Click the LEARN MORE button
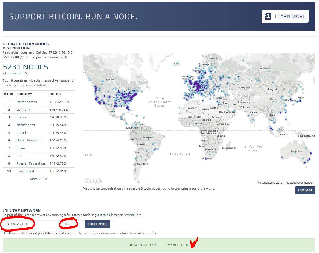The image size is (319, 253). point(285,16)
